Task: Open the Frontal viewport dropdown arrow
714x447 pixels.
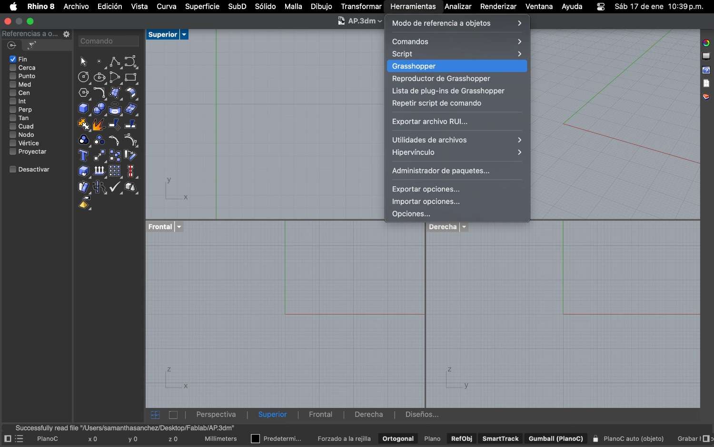Action: click(179, 227)
